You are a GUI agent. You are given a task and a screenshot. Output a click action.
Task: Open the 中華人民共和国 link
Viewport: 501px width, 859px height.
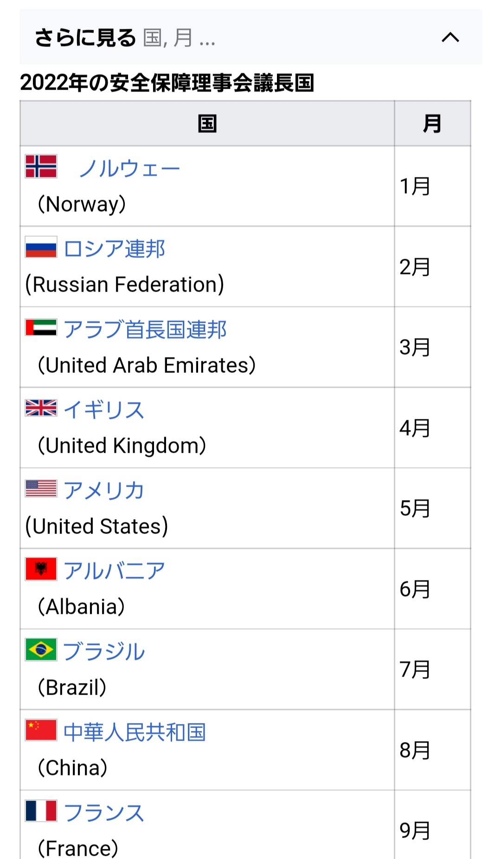click(x=135, y=732)
